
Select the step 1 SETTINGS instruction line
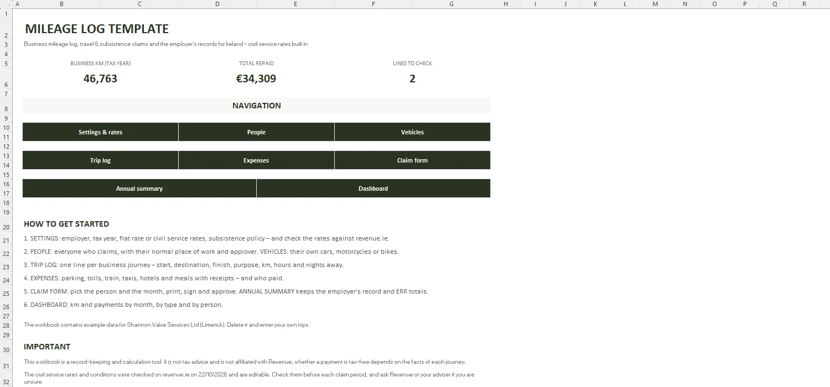(206, 238)
